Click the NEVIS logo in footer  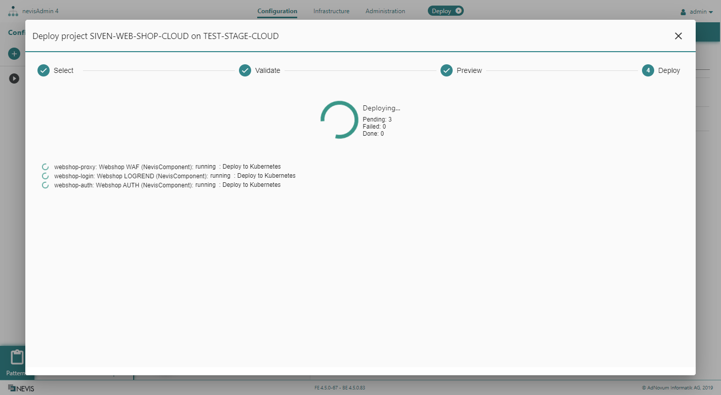[21, 388]
